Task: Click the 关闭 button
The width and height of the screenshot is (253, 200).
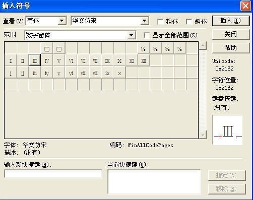Action: [x=231, y=34]
